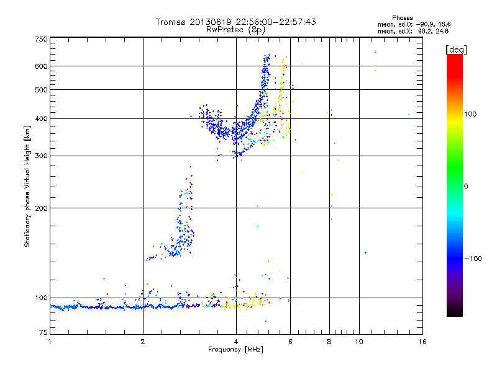Click the y-axis tick label '500'
This screenshot has height=372, width=497.
[x=41, y=90]
